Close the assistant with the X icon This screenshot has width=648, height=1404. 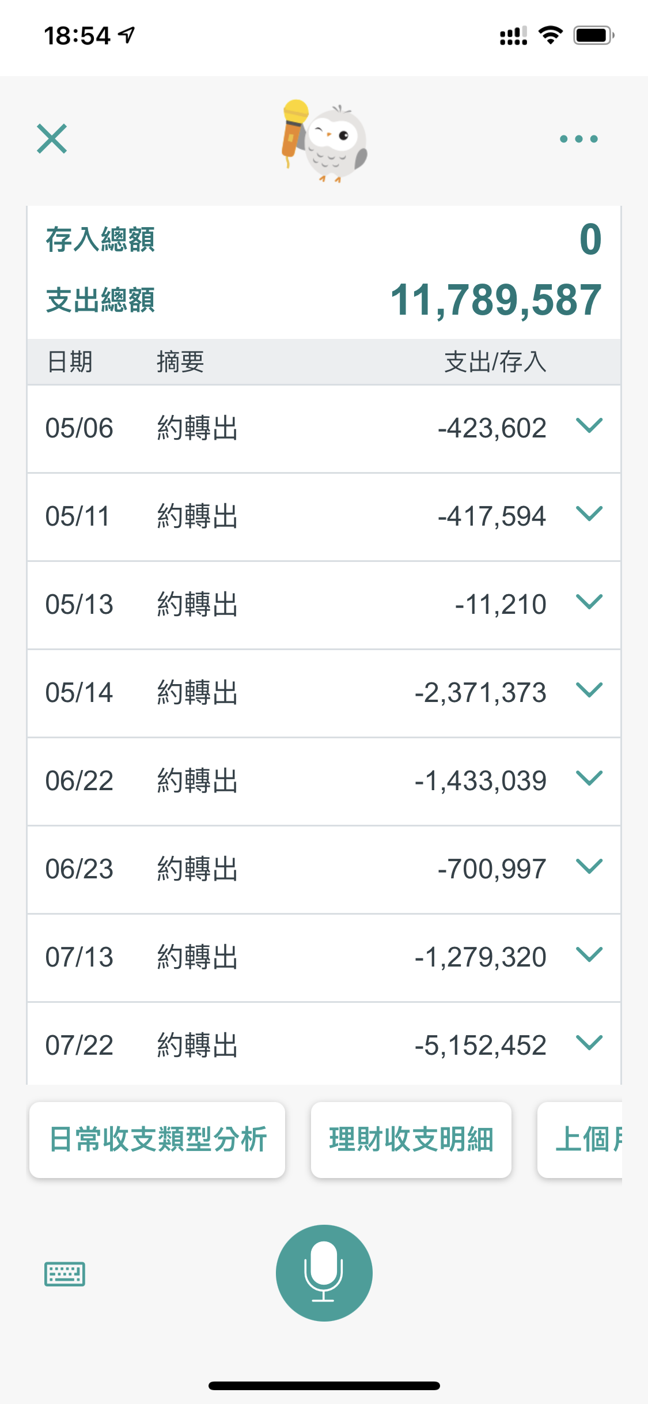(52, 139)
